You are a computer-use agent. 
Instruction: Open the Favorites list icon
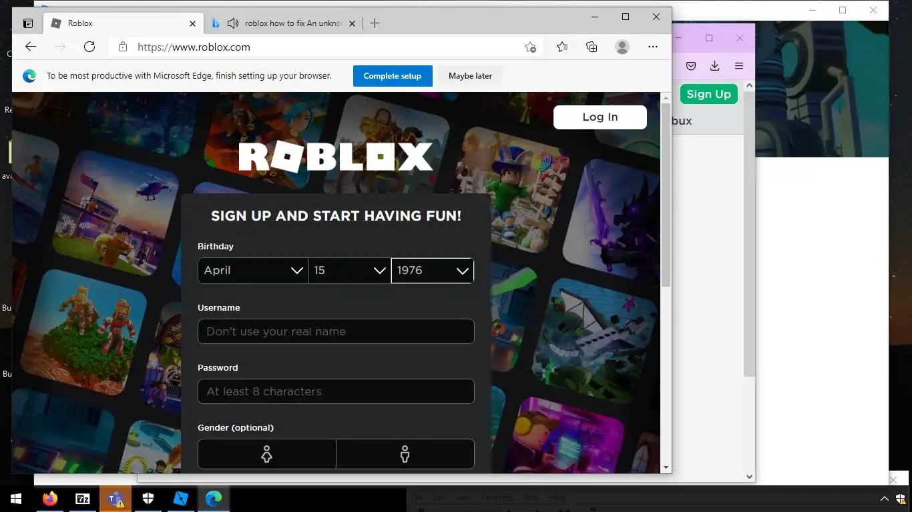pos(562,47)
